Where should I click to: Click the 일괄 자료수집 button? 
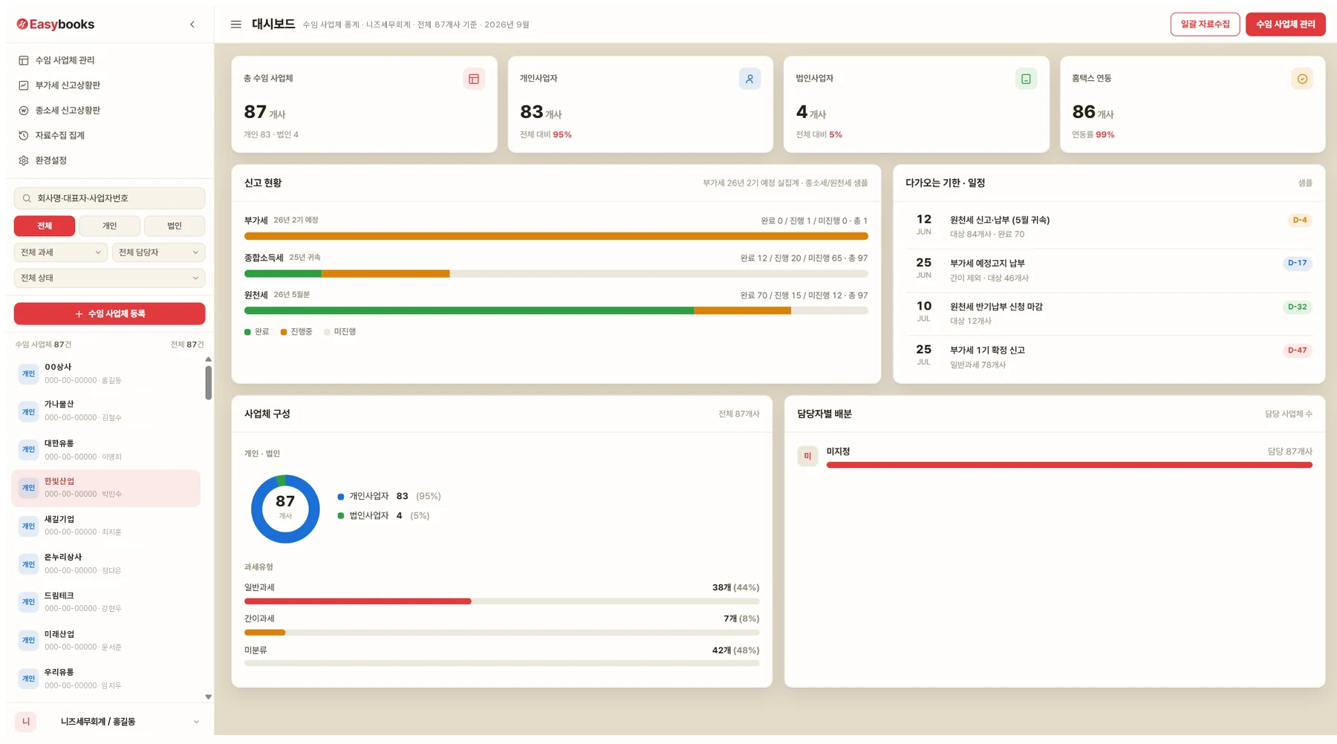pyautogui.click(x=1205, y=25)
